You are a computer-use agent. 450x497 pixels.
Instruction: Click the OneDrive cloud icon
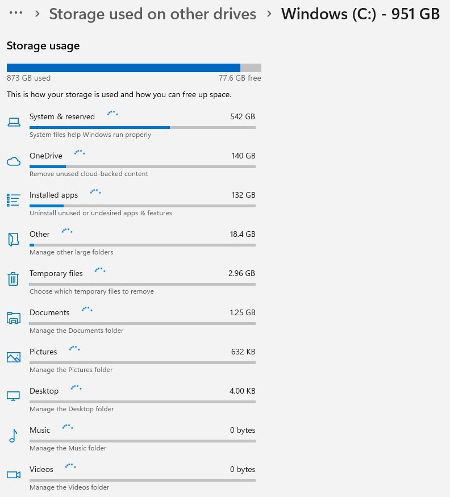point(13,161)
